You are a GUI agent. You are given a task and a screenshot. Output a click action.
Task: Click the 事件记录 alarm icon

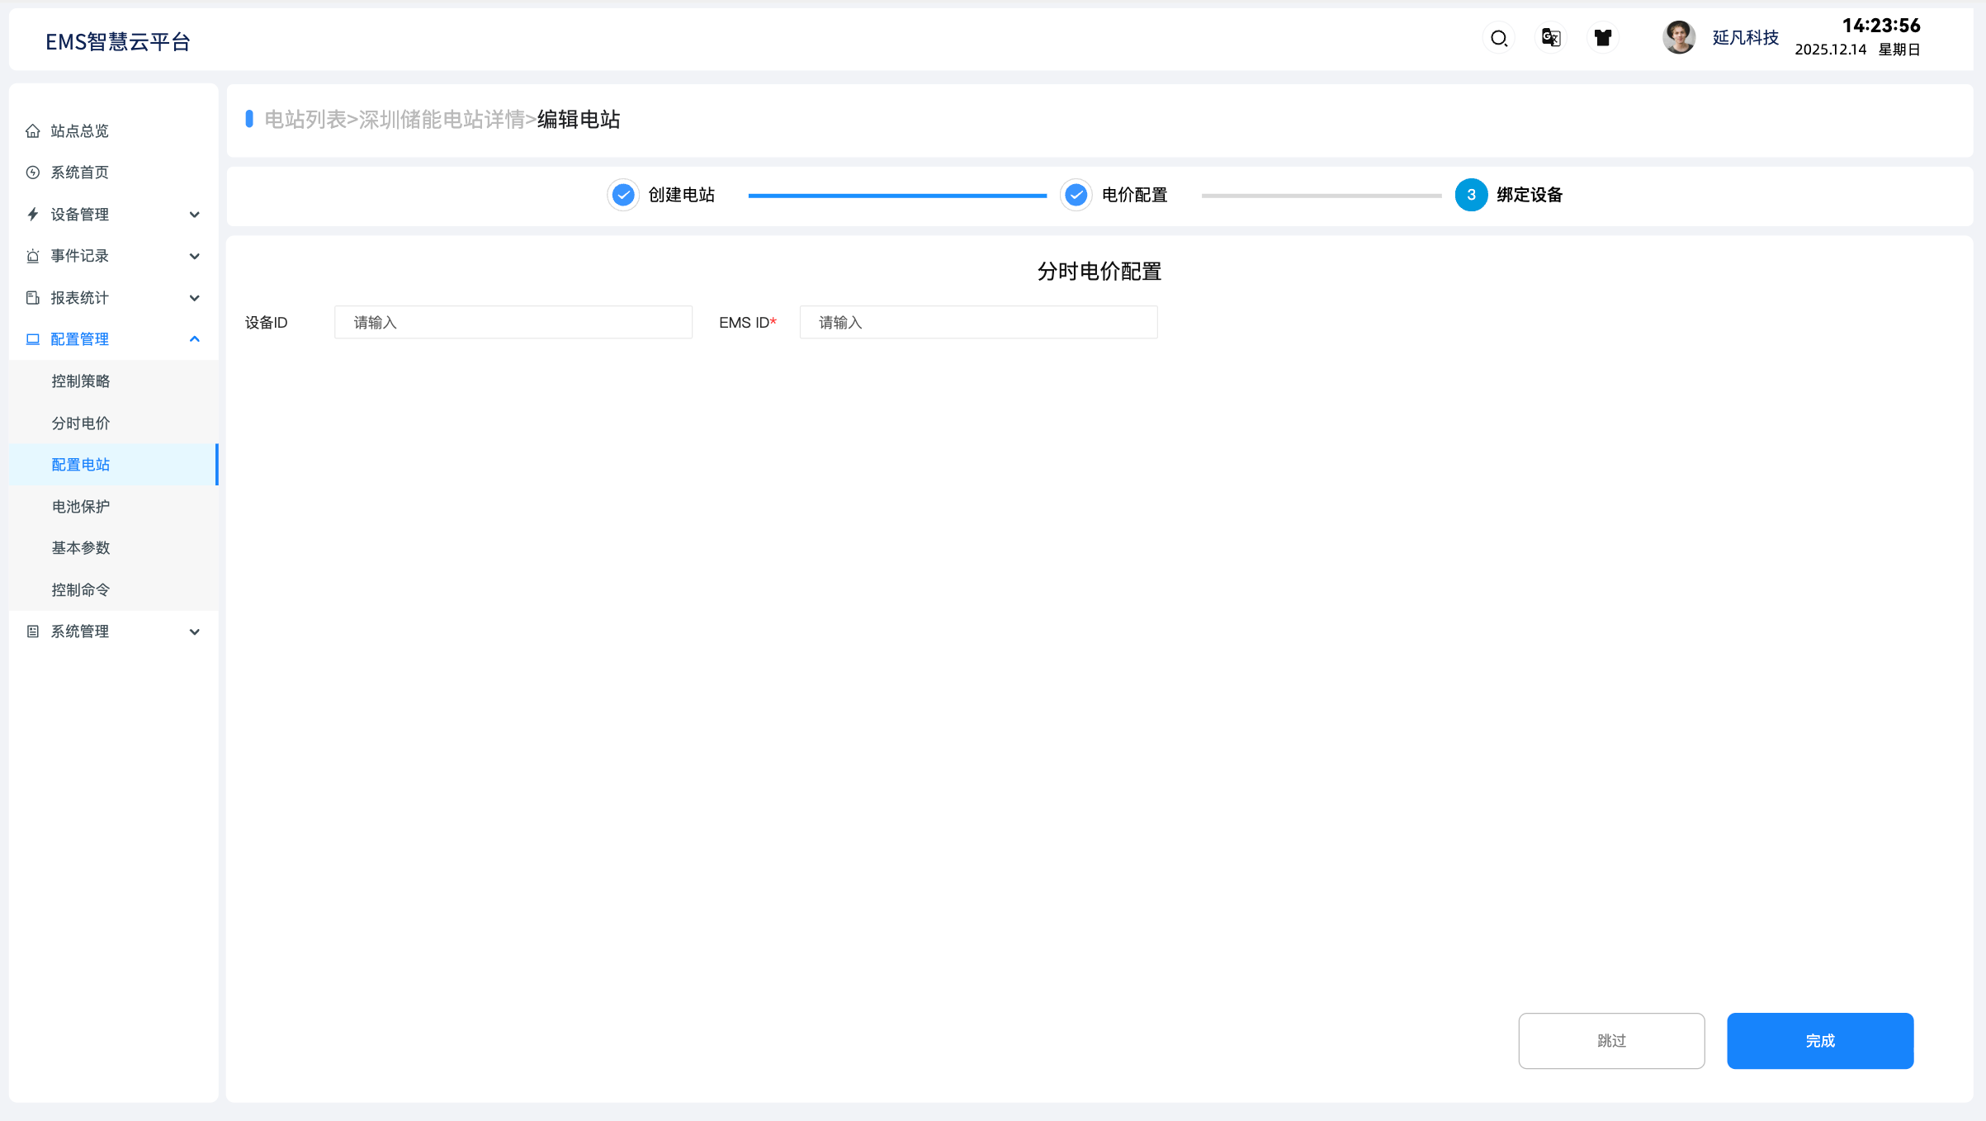tap(33, 256)
